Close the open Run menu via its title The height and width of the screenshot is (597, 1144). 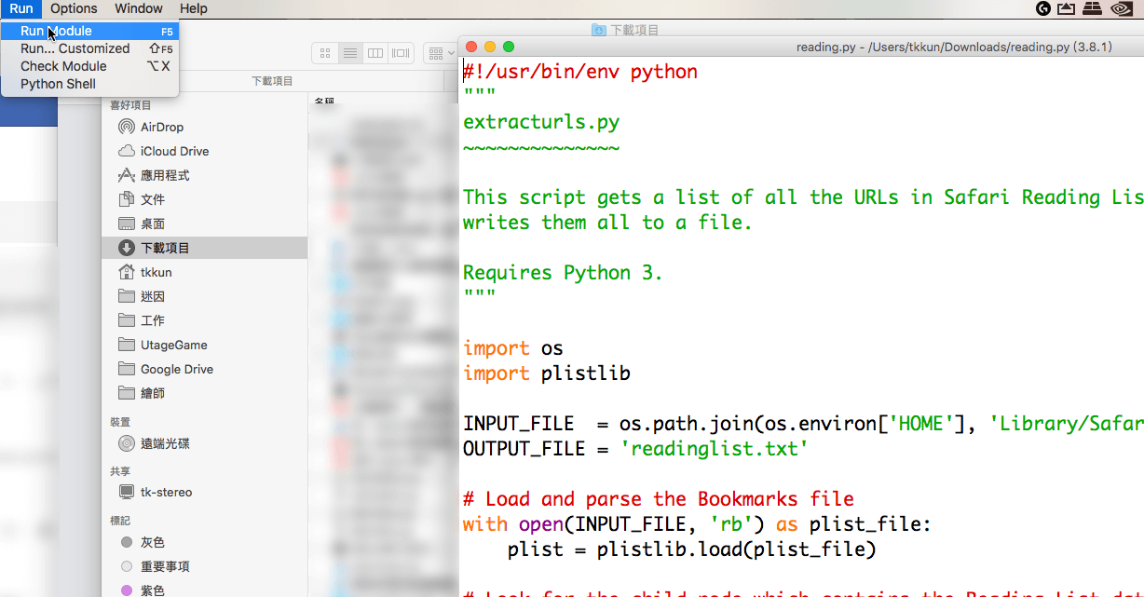21,8
